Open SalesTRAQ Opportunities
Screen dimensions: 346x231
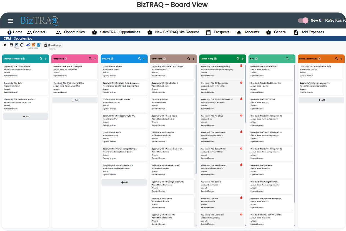(116, 32)
